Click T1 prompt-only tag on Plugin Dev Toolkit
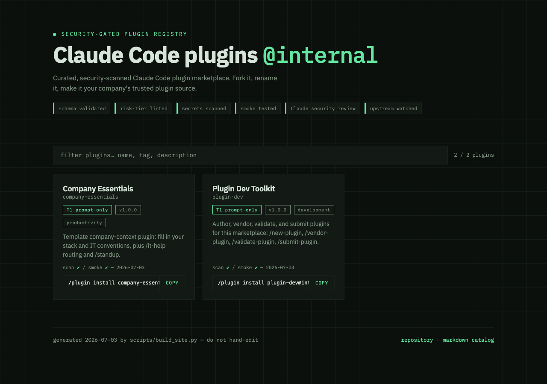Screen dimensions: 547x384 click(x=237, y=210)
